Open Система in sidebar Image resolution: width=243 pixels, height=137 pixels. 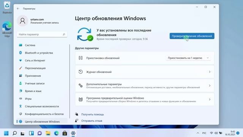click(42, 45)
